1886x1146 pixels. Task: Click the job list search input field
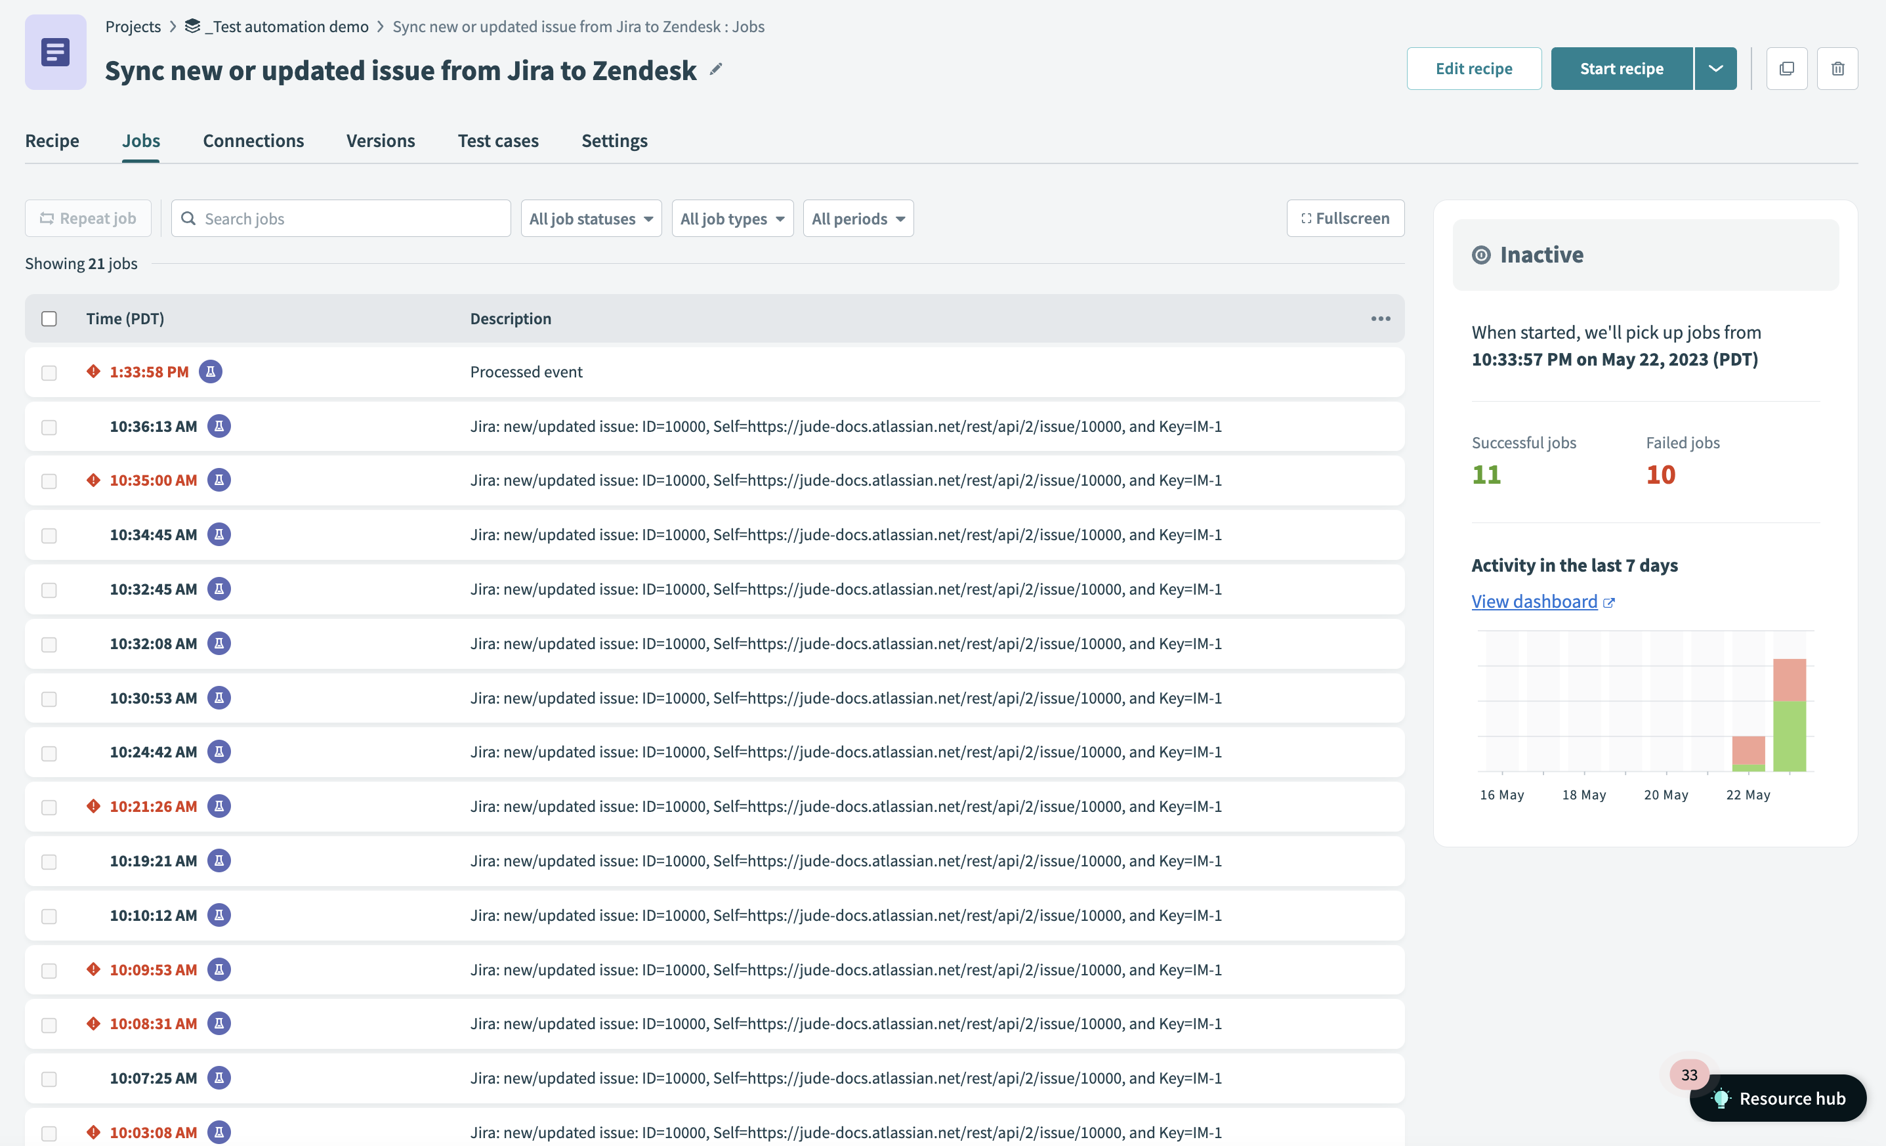point(339,218)
